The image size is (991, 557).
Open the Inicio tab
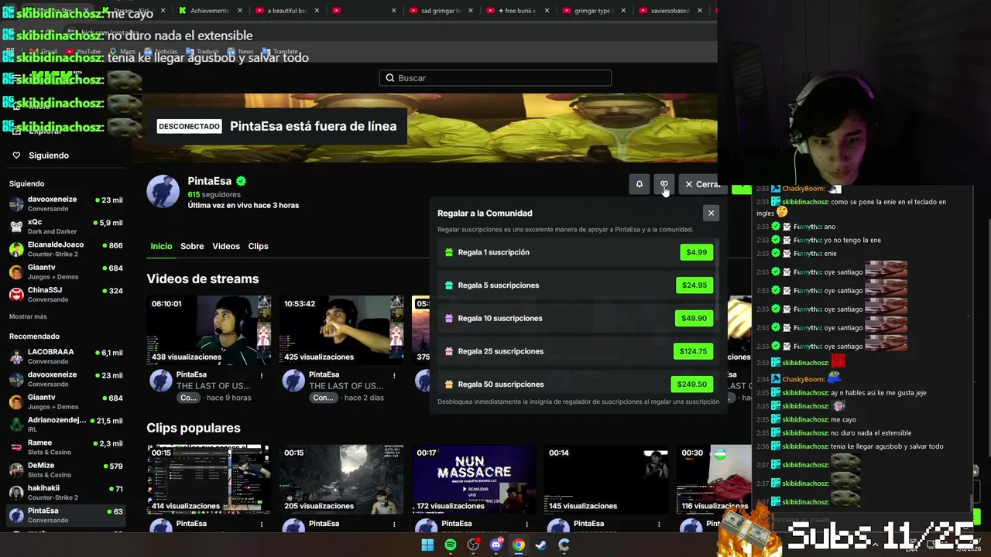tap(161, 246)
